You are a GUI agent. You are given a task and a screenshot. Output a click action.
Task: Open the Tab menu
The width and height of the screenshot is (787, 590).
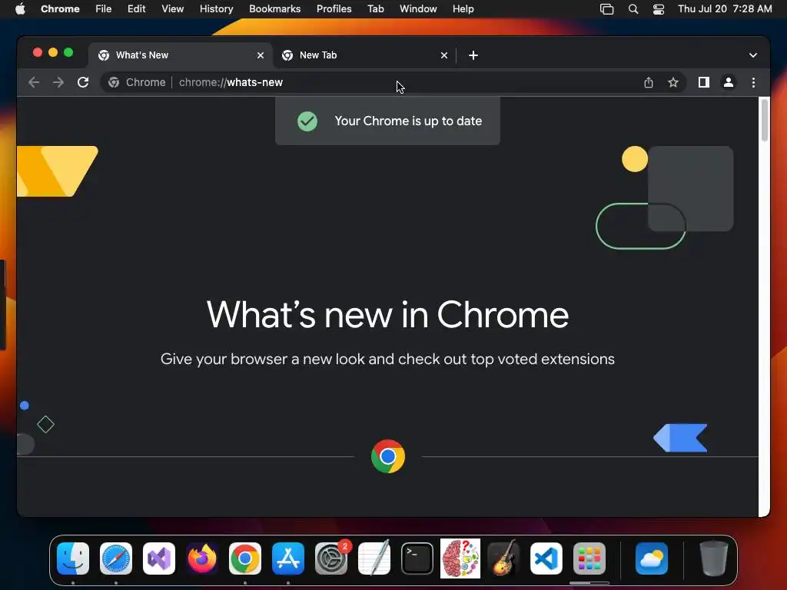[375, 8]
